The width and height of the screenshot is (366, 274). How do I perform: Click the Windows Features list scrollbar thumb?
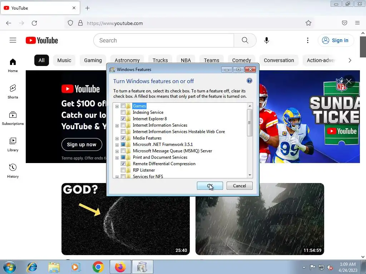click(x=249, y=123)
